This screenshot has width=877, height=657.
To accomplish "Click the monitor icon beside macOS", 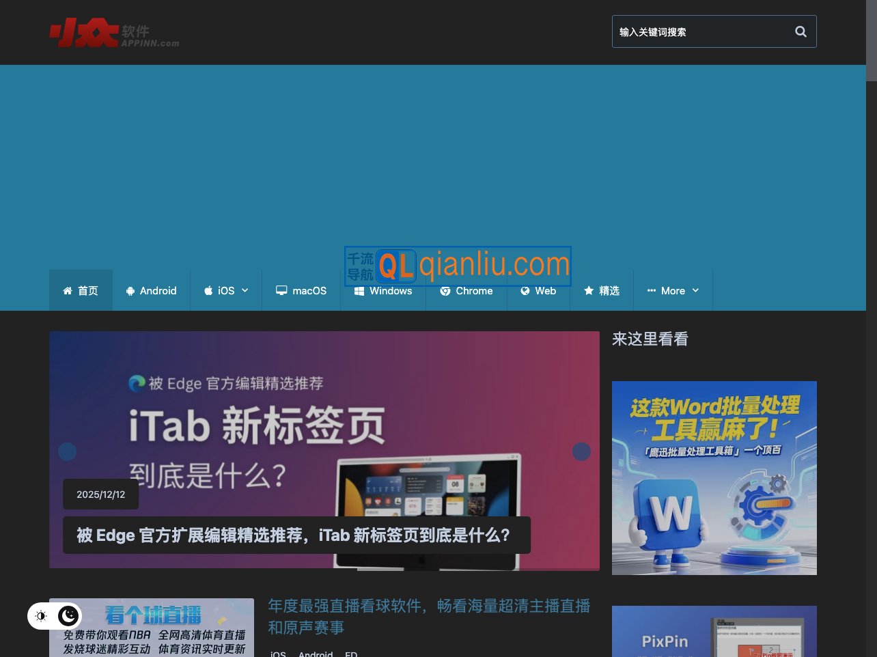I will (281, 290).
